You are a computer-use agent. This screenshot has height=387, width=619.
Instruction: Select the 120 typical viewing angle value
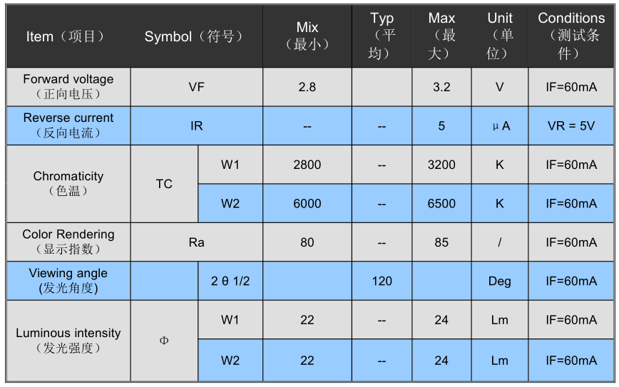[382, 281]
